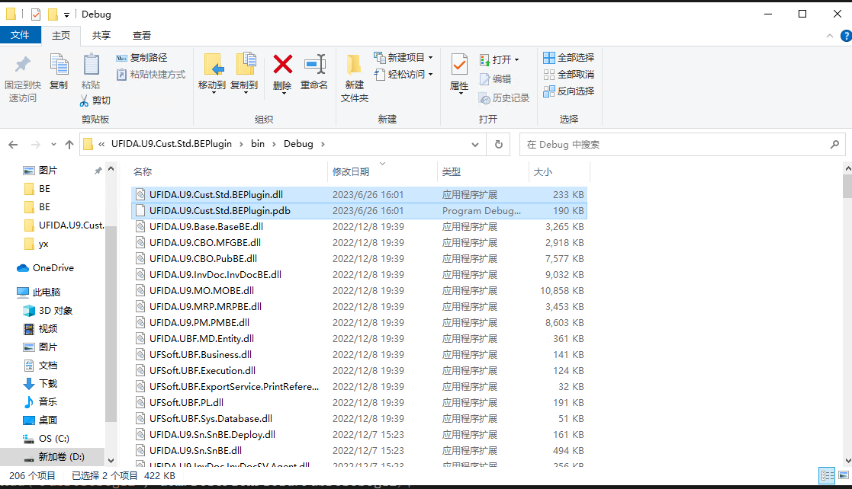This screenshot has height=489, width=852.
Task: Click the 复制 (Copy) icon
Action: point(59,72)
